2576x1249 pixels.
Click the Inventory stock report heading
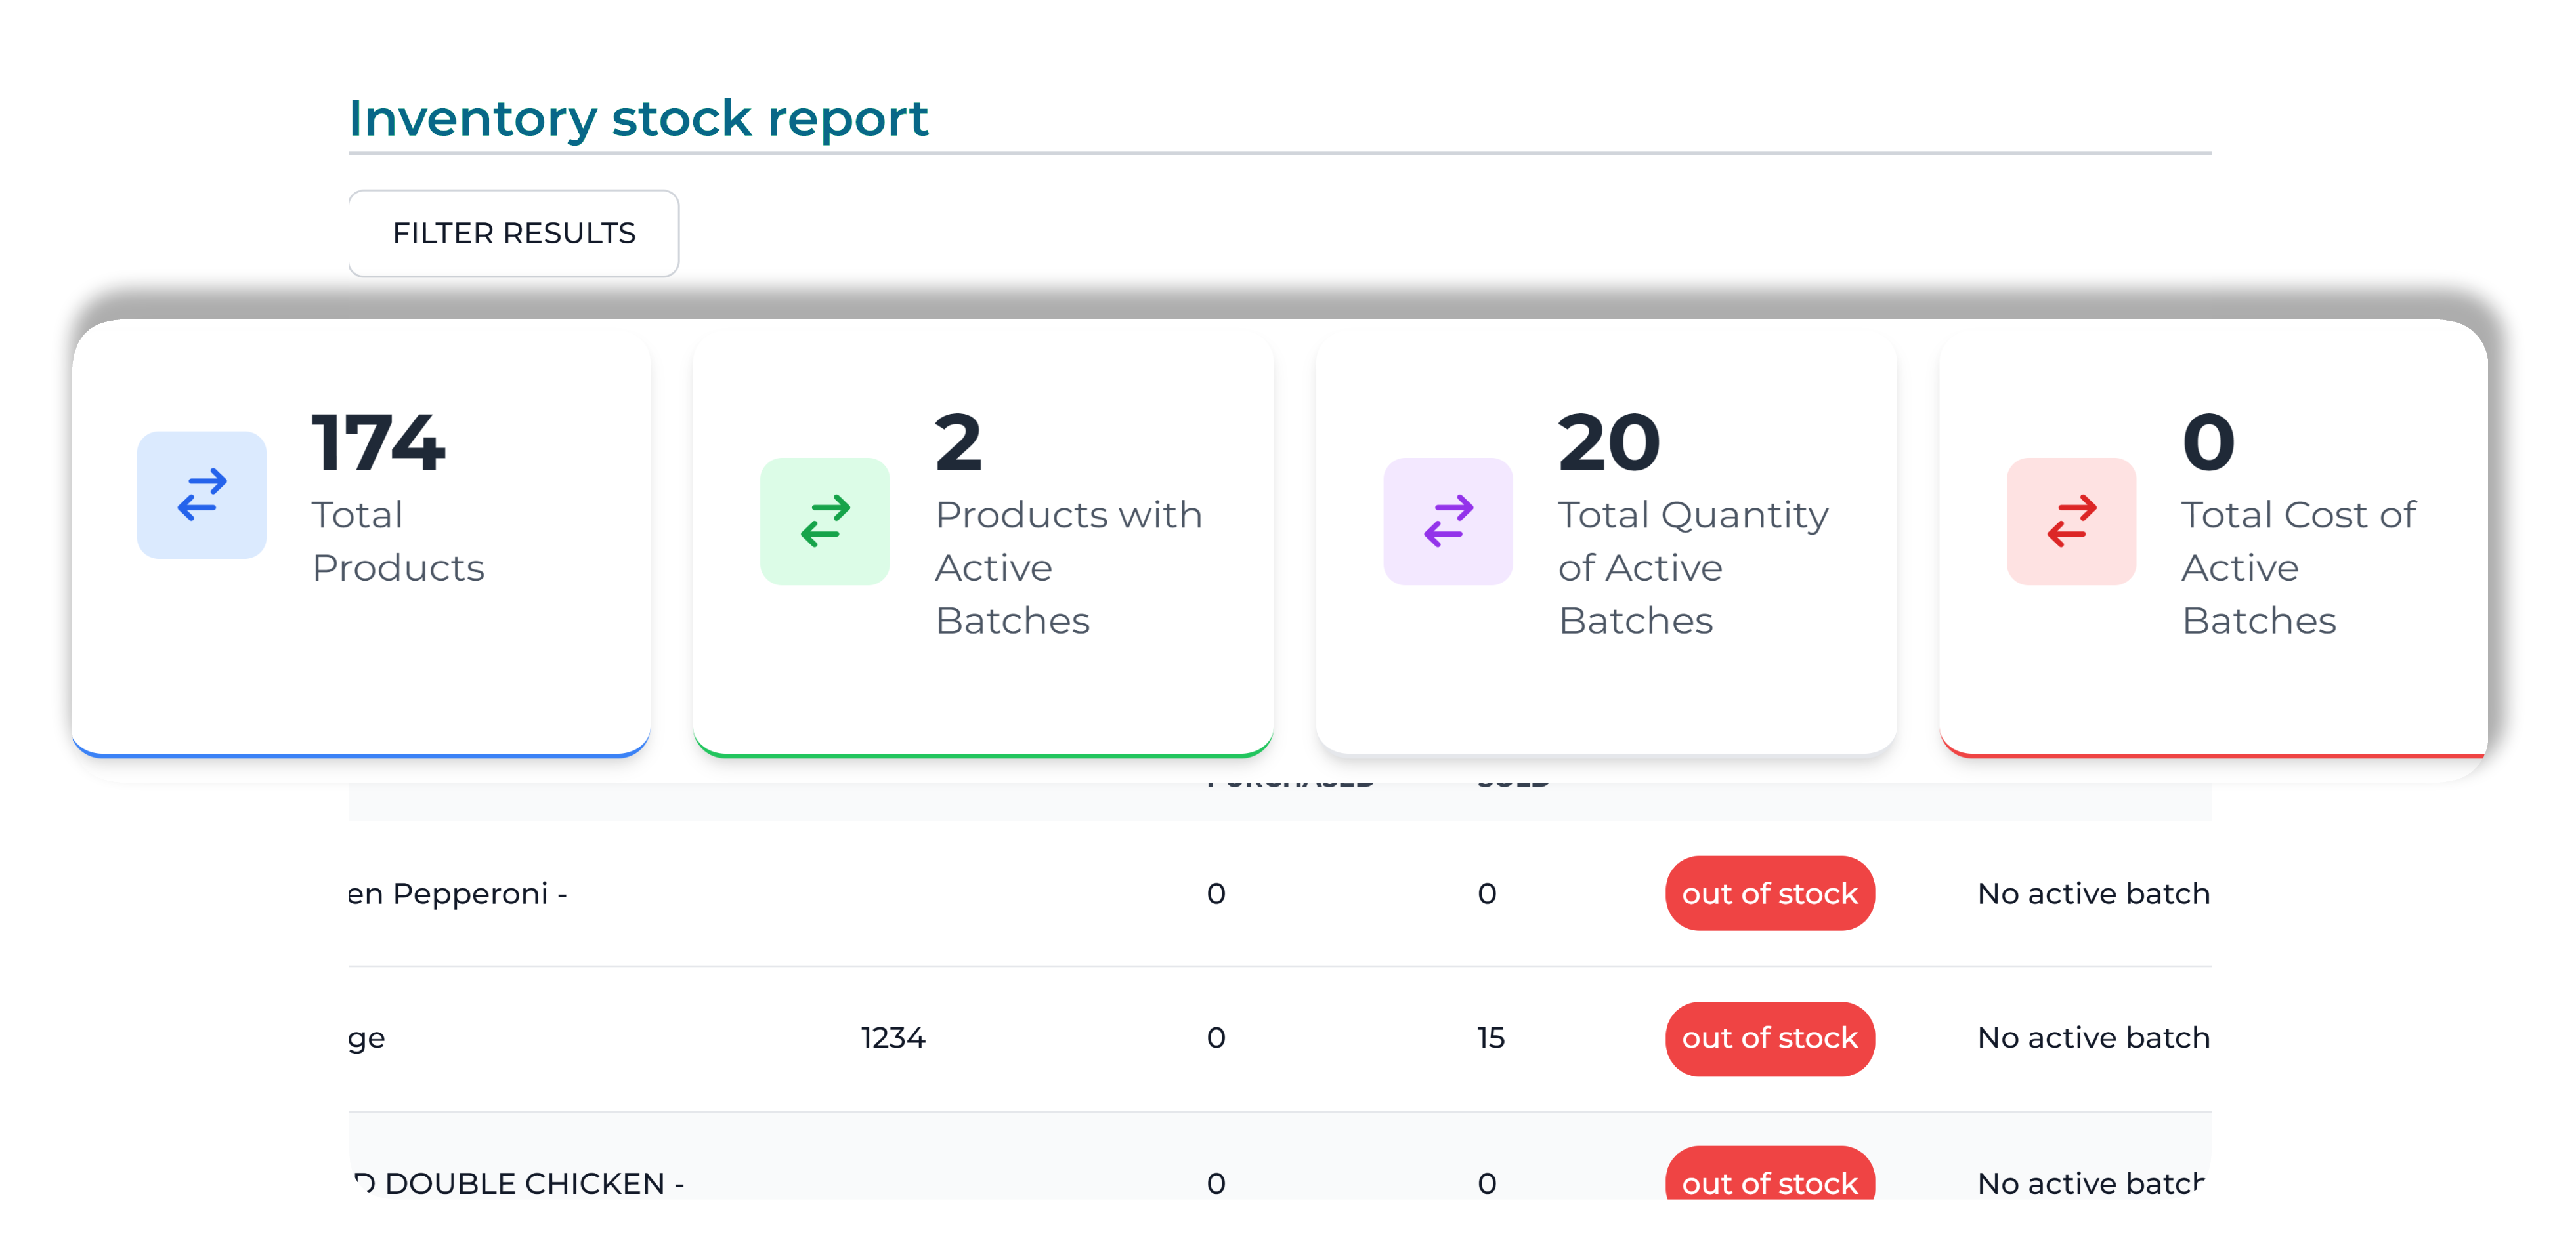pos(638,119)
